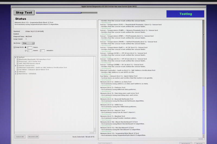The image size is (217, 144).
Task: Select the loop 'times' radio button
Action: [25, 47]
